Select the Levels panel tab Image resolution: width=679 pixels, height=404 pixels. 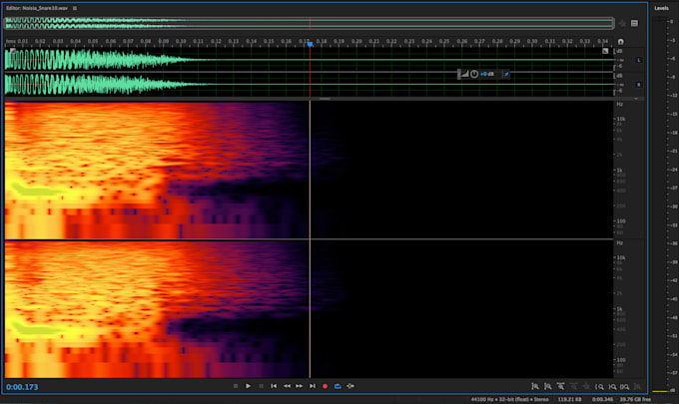click(661, 7)
